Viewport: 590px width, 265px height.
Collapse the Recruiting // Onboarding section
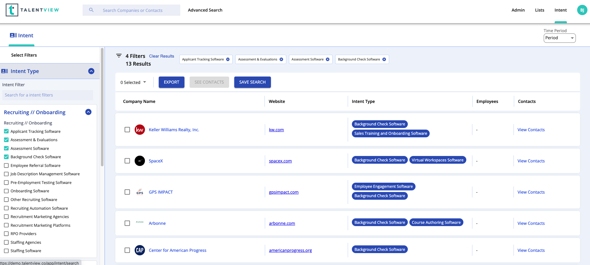(88, 112)
